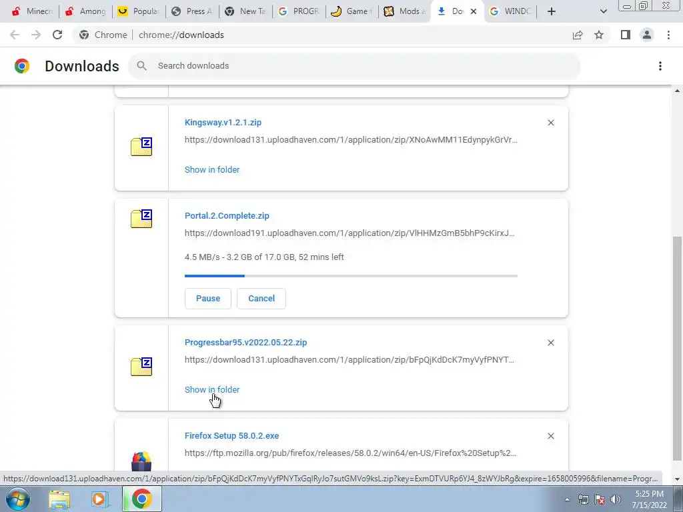Open the Chrome three-dot main menu

668,35
